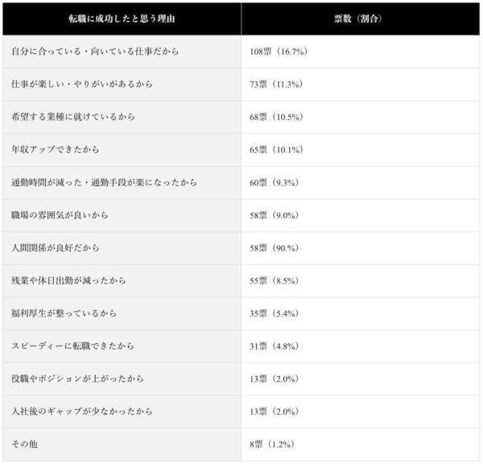Click the 65票（10.1%） value
The image size is (483, 464).
tap(276, 150)
